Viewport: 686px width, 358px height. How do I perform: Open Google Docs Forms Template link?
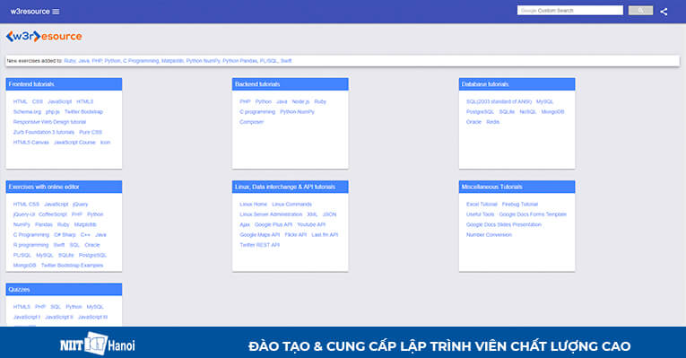pos(533,214)
